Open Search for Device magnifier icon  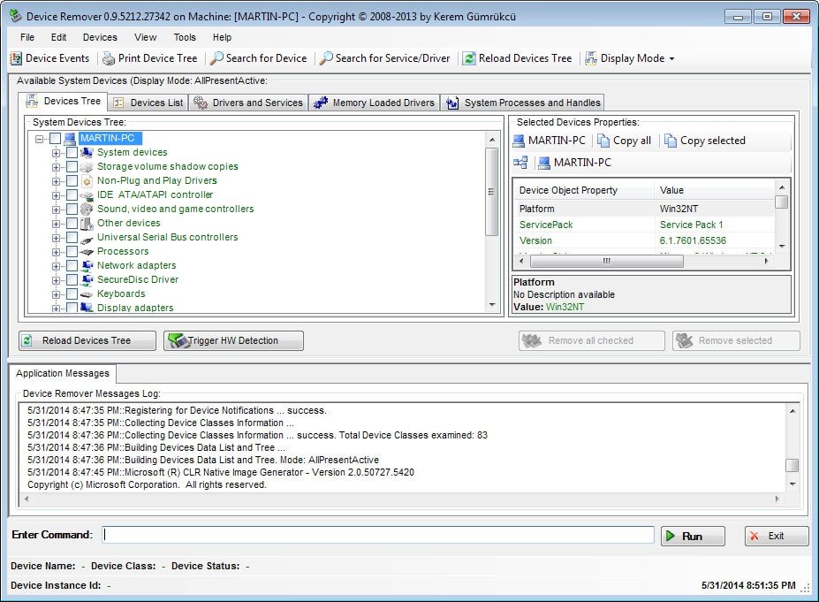click(x=216, y=58)
